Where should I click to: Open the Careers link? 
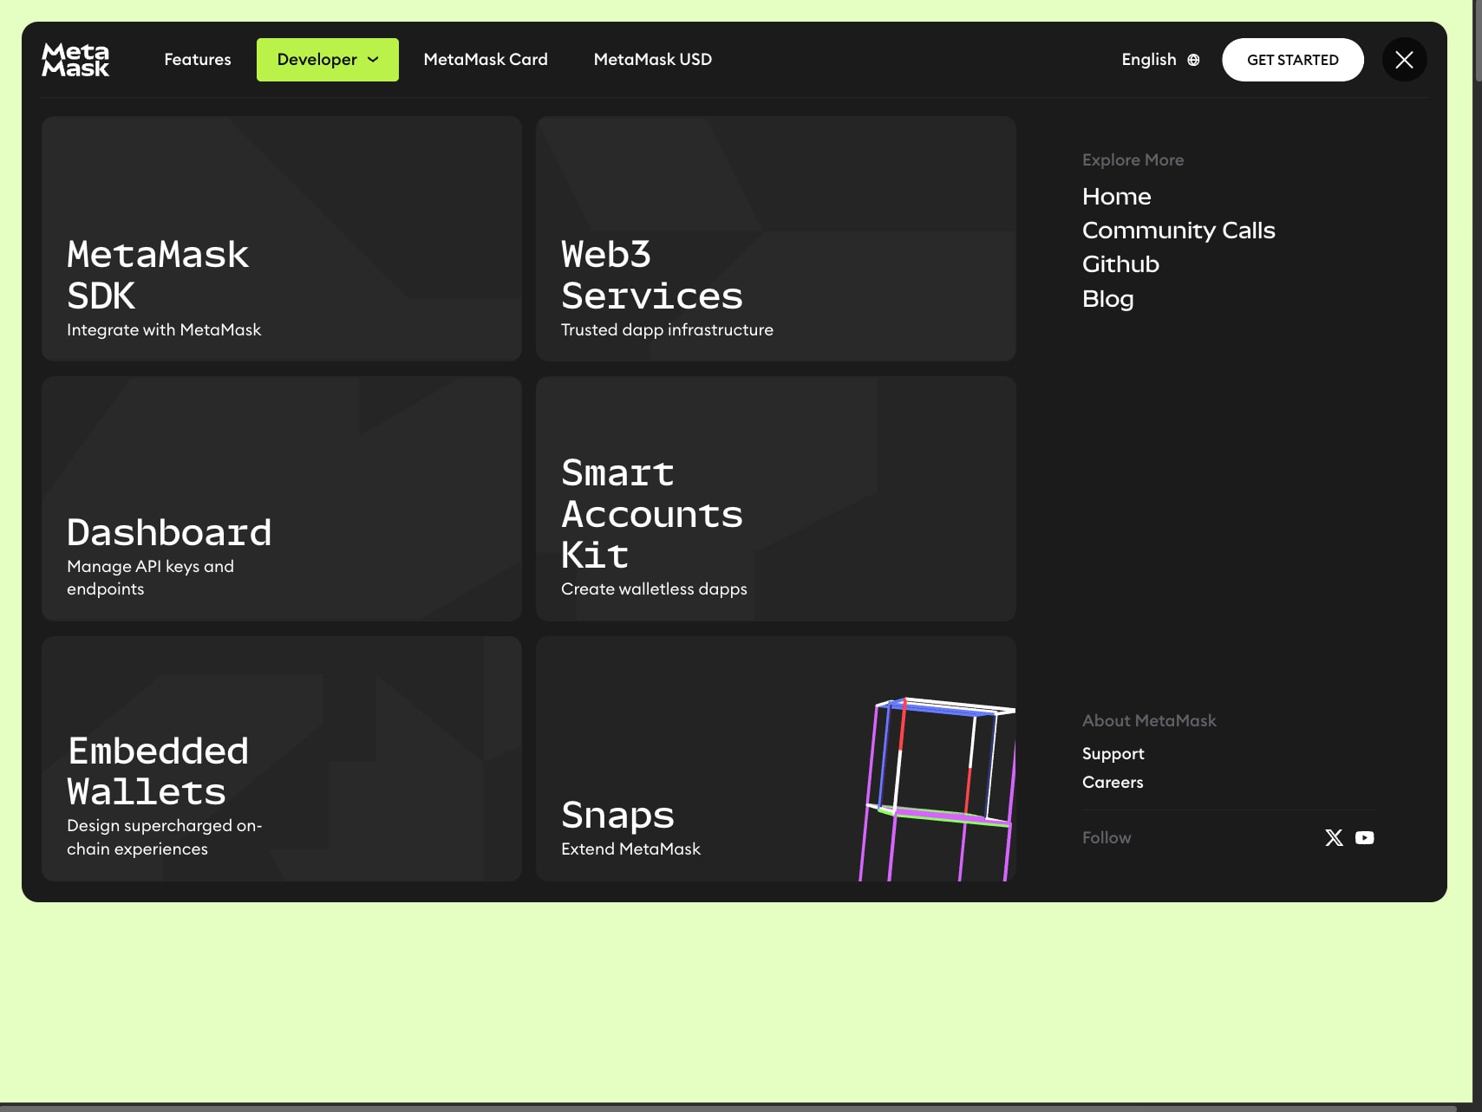1113,783
